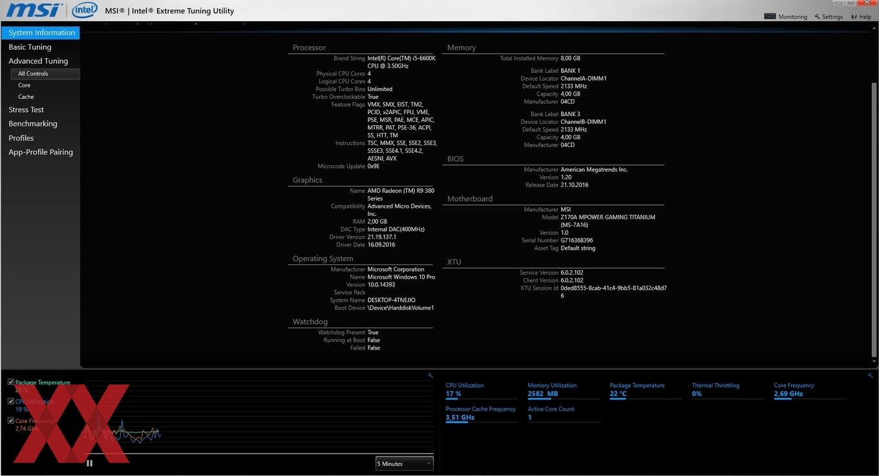879x476 pixels.
Task: Click the Graphics section heading
Action: [307, 181]
